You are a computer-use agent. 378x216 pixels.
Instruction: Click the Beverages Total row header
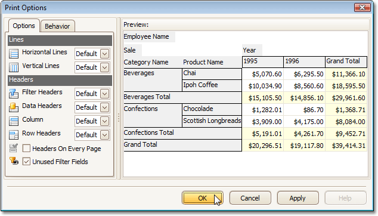pyautogui.click(x=182, y=97)
